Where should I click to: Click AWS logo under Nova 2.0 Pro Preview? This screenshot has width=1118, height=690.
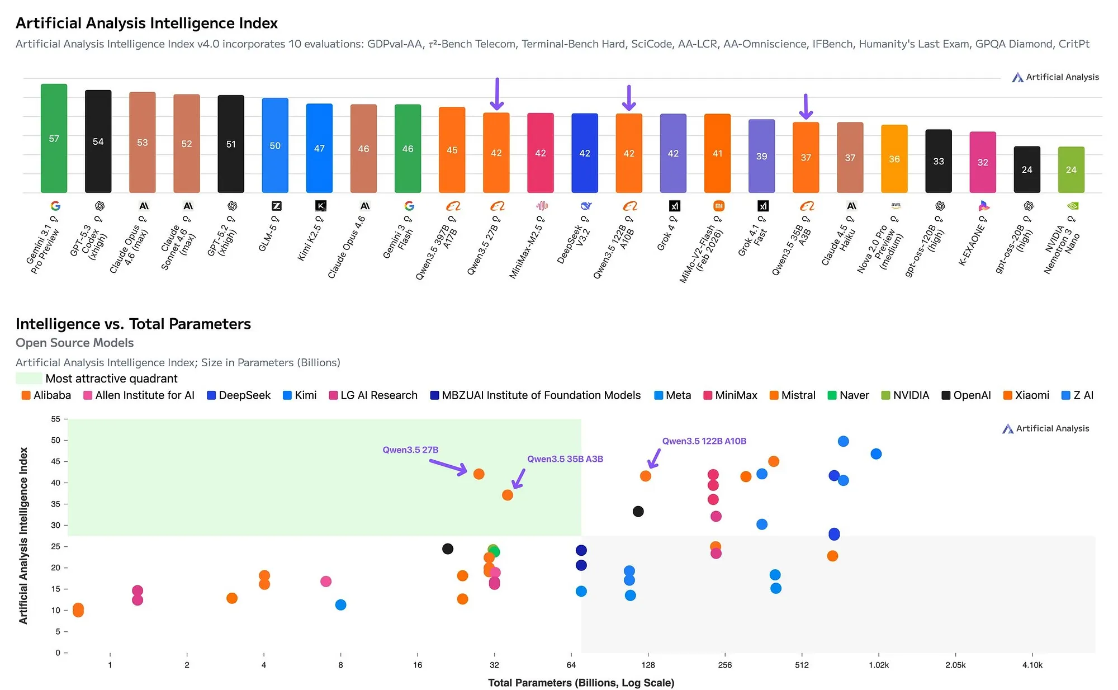896,205
